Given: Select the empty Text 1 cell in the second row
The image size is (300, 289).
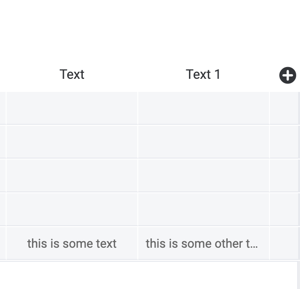Looking at the screenshot, I should (204, 142).
